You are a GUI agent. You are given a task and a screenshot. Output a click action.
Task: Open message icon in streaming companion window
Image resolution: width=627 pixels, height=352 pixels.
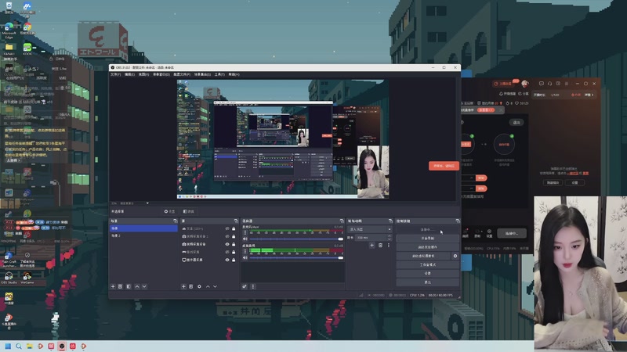point(541,84)
